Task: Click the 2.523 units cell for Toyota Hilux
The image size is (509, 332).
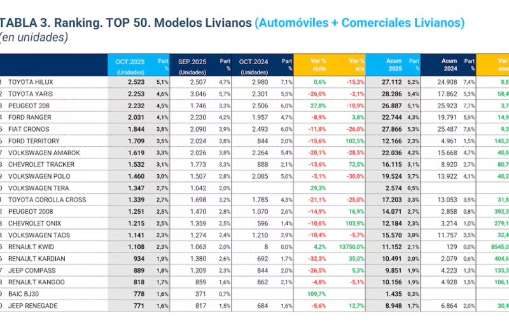Action: point(136,82)
